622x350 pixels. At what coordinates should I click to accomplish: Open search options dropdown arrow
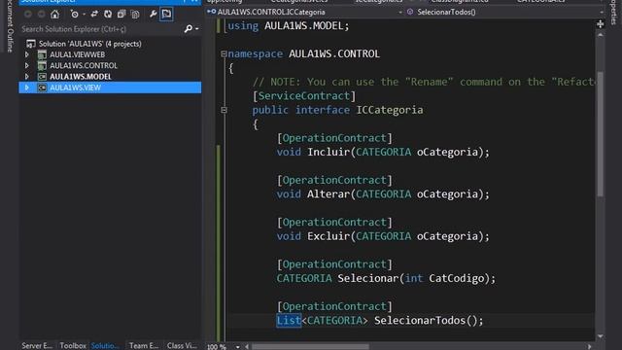(x=196, y=29)
